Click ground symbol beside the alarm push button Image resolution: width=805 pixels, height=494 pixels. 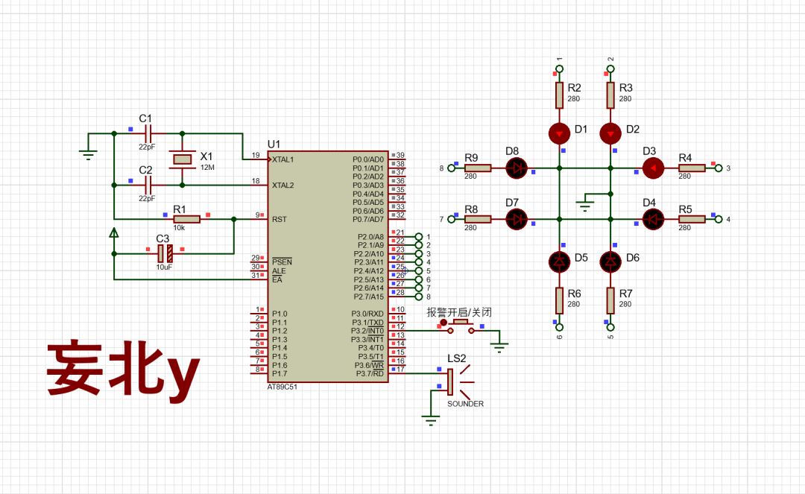click(x=499, y=348)
